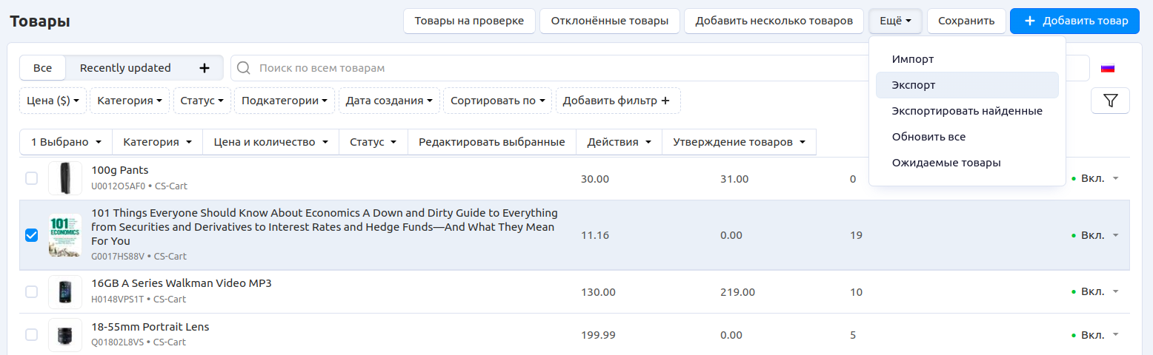The width and height of the screenshot is (1153, 355).
Task: Check the 100g Pants checkbox
Action: (31, 178)
